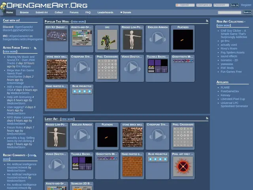Click the Search button

[x=247, y=12]
